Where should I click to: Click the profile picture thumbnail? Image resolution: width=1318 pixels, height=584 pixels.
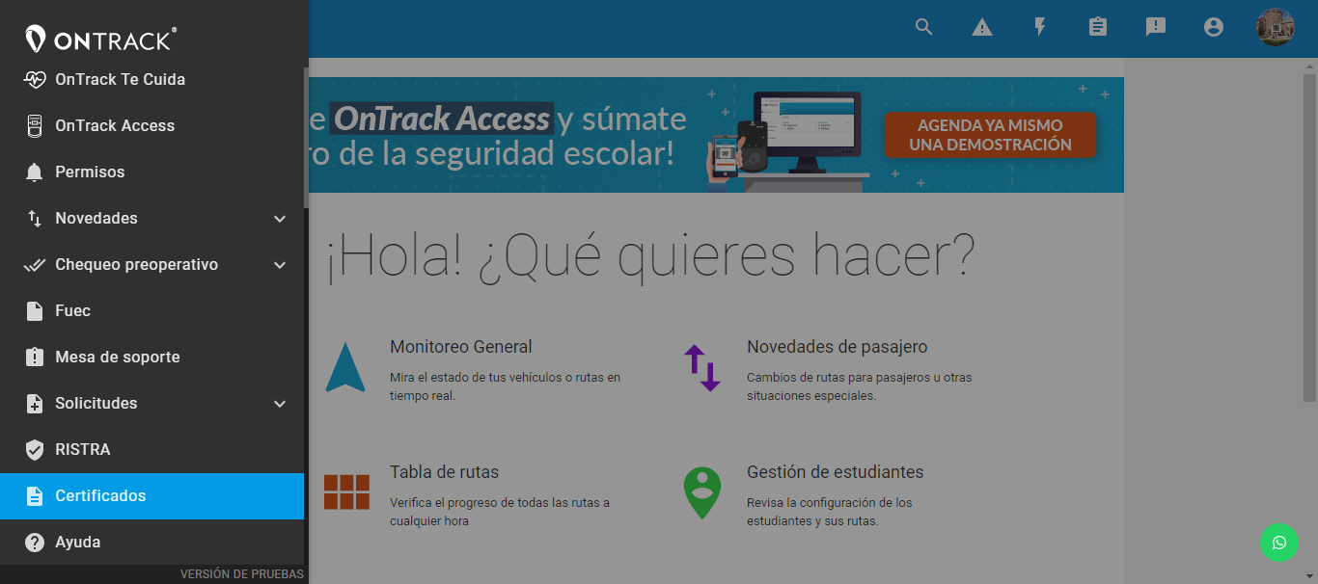pyautogui.click(x=1276, y=27)
